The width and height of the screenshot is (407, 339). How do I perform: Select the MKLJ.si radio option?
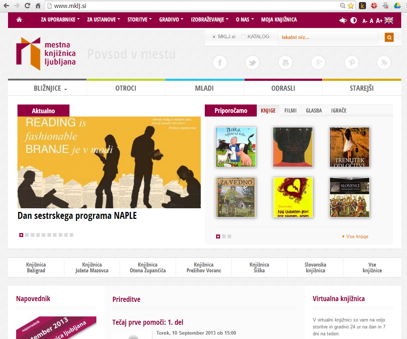point(214,37)
